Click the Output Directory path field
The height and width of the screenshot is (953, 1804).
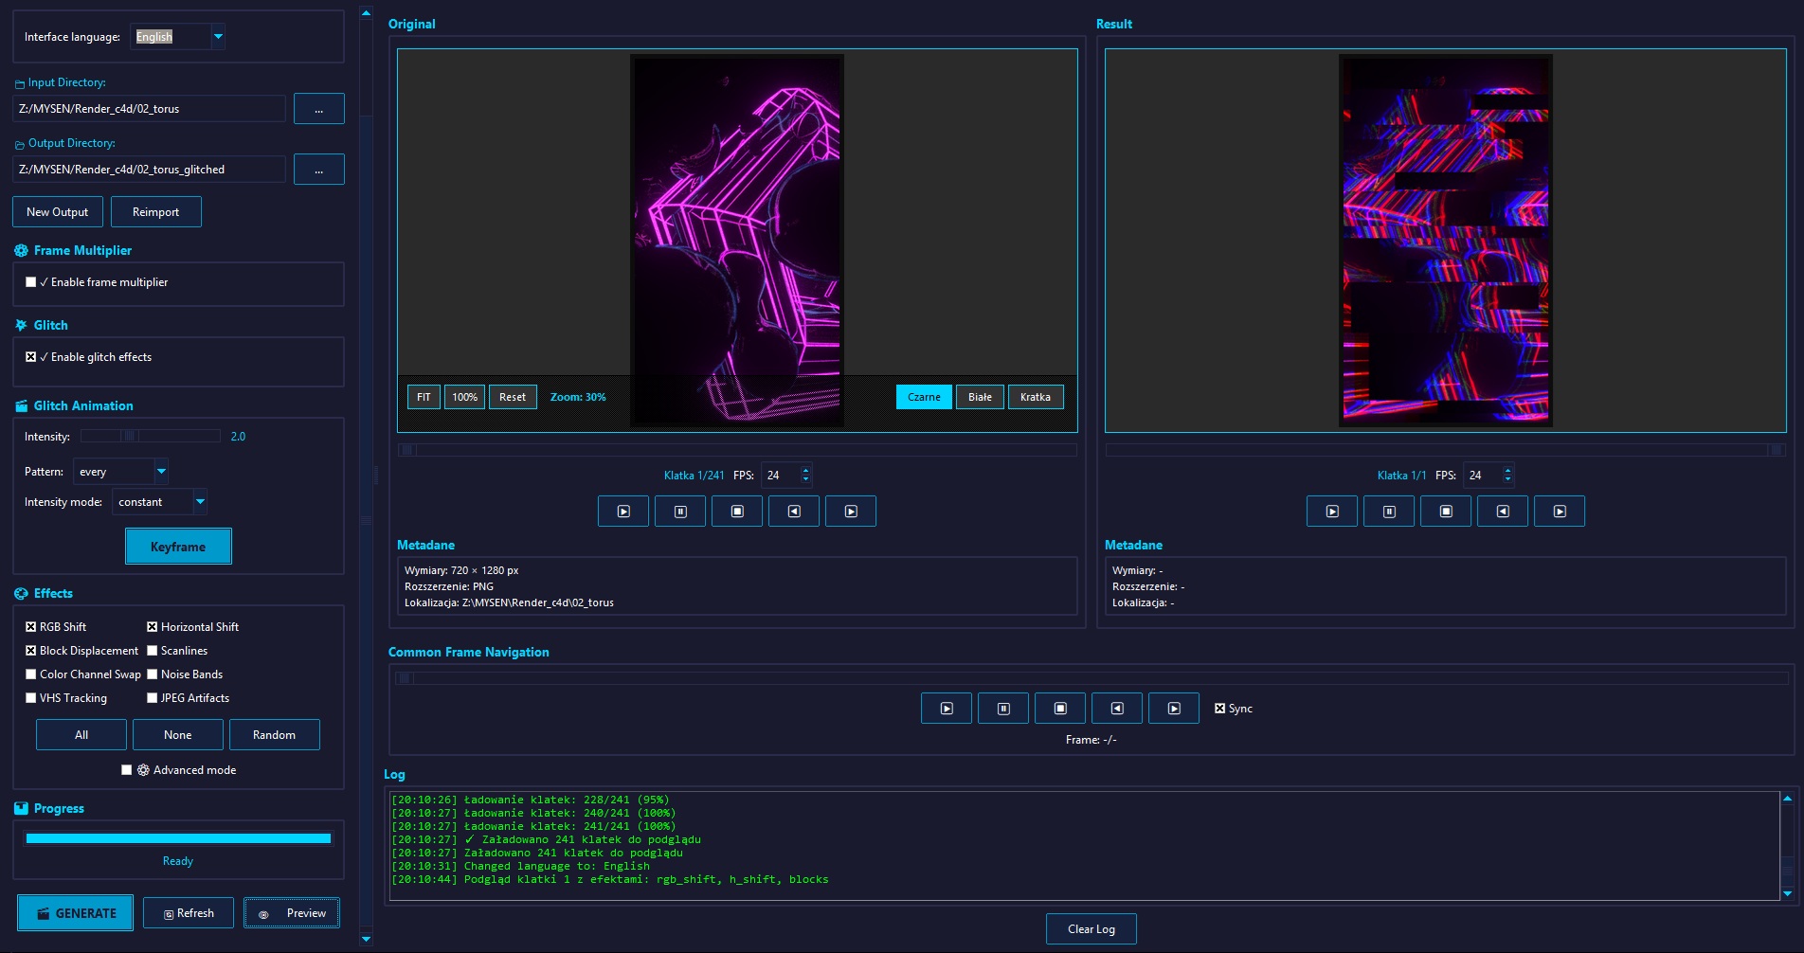[150, 169]
